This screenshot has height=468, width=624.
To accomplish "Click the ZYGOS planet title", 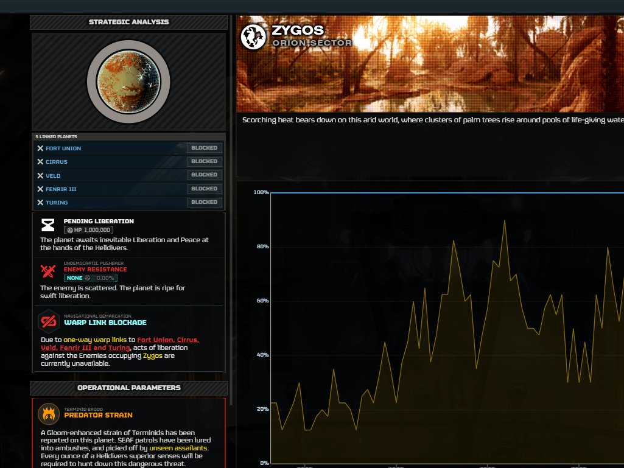I will tap(297, 30).
